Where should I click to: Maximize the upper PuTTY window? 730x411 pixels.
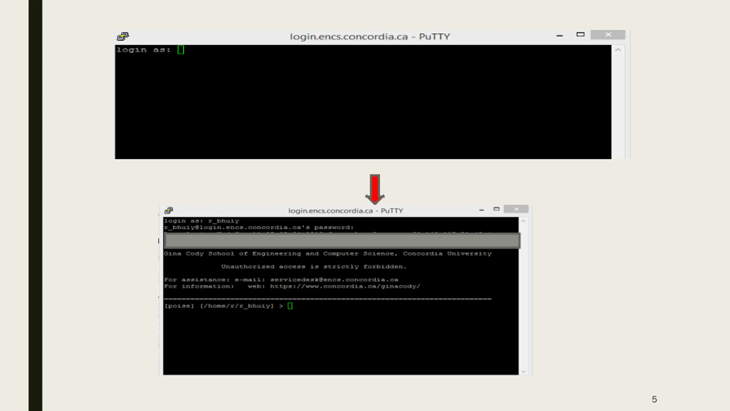[x=580, y=35]
